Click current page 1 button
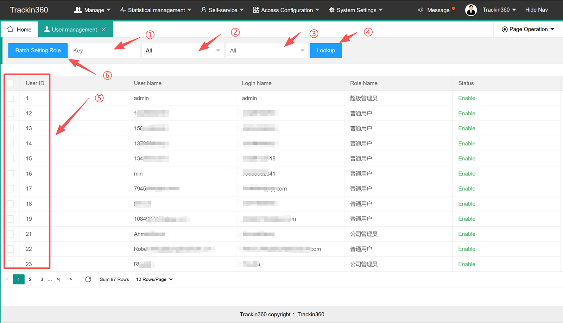The width and height of the screenshot is (563, 323). [19, 279]
